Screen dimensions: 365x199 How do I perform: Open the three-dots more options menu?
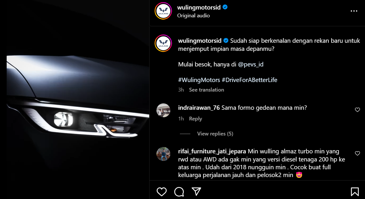[x=354, y=11]
